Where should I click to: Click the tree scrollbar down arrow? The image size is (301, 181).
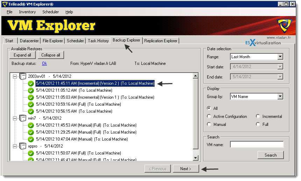pos(195,158)
